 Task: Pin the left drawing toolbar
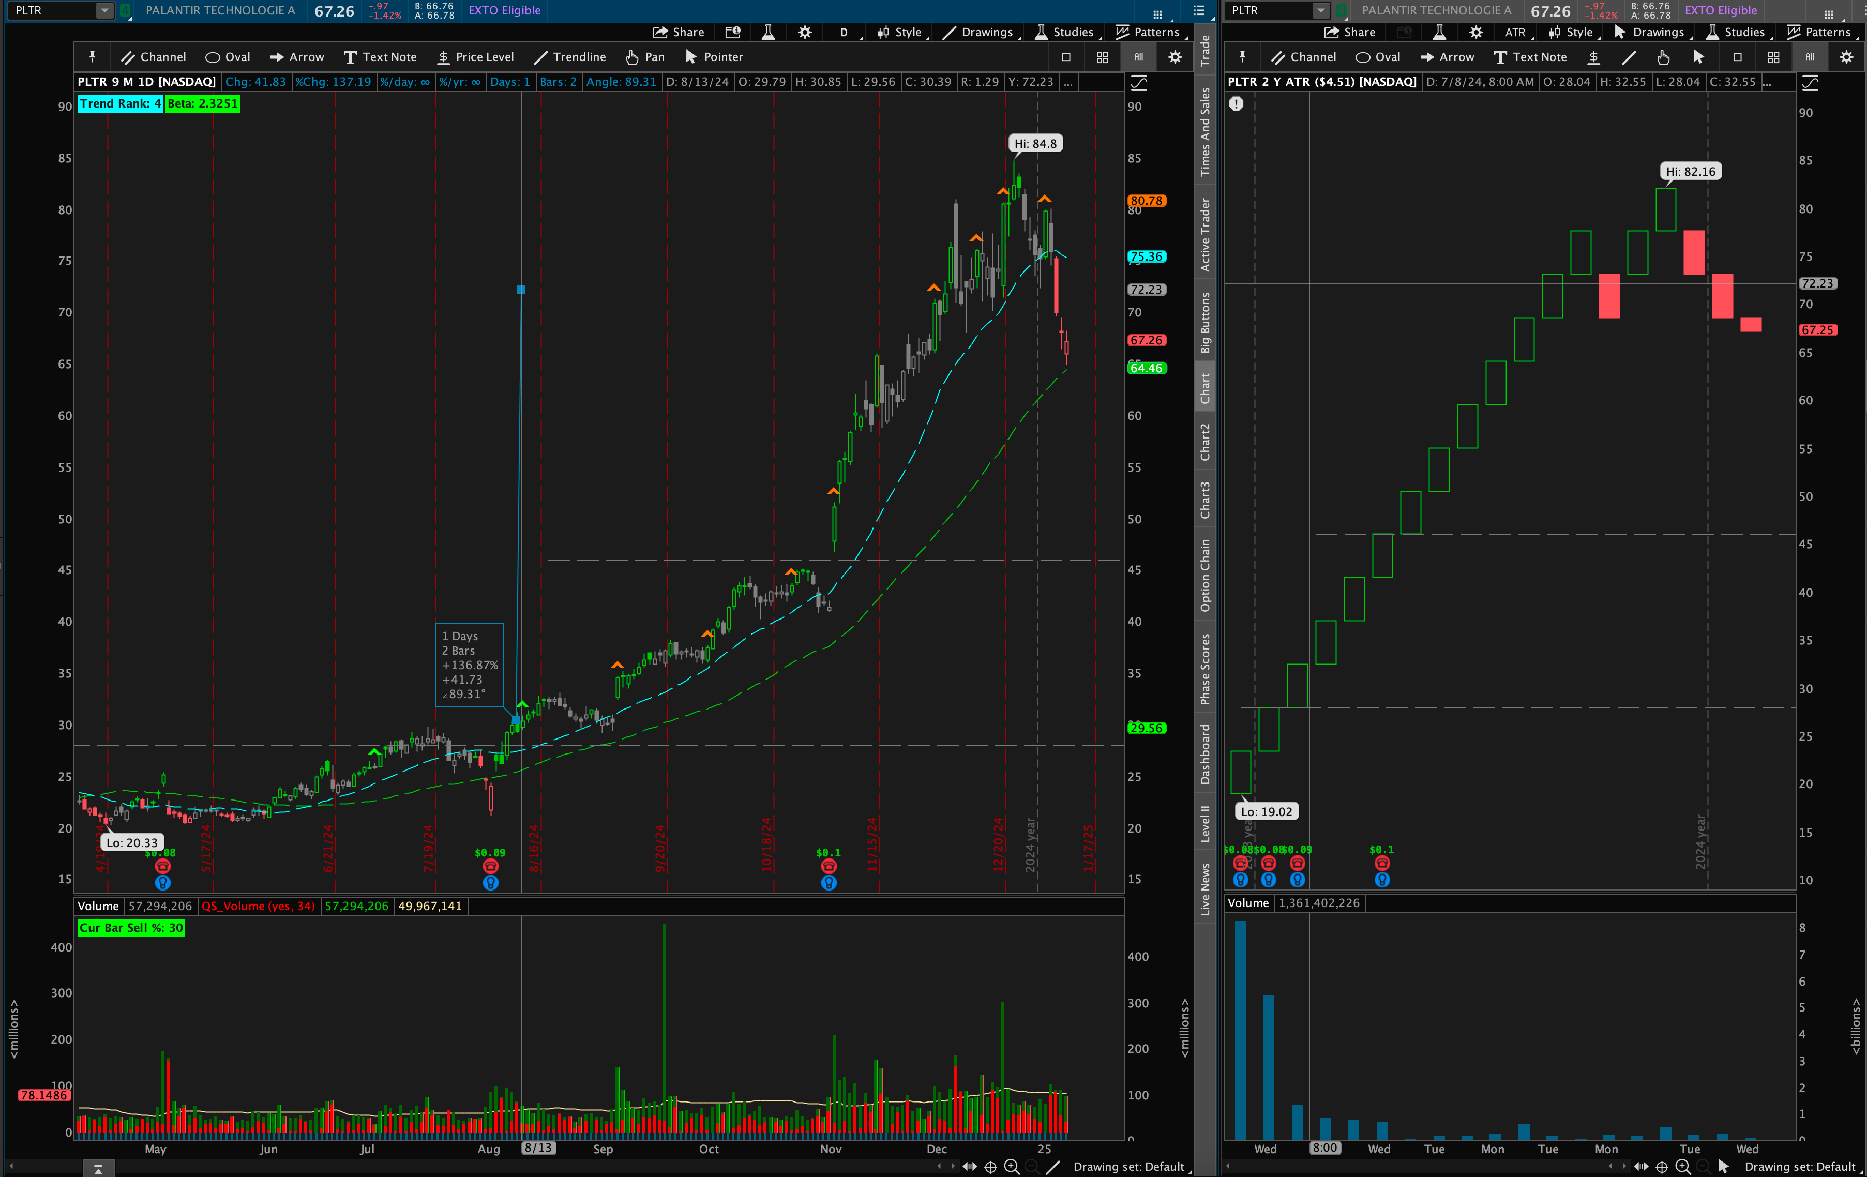pos(92,56)
